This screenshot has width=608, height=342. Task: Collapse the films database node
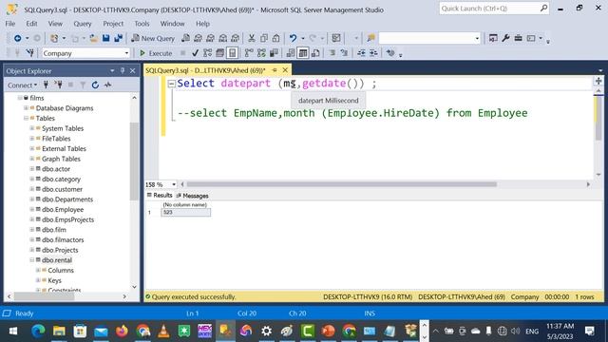pyautogui.click(x=20, y=98)
